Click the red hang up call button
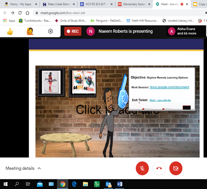The width and height of the screenshot is (207, 189). click(x=159, y=168)
